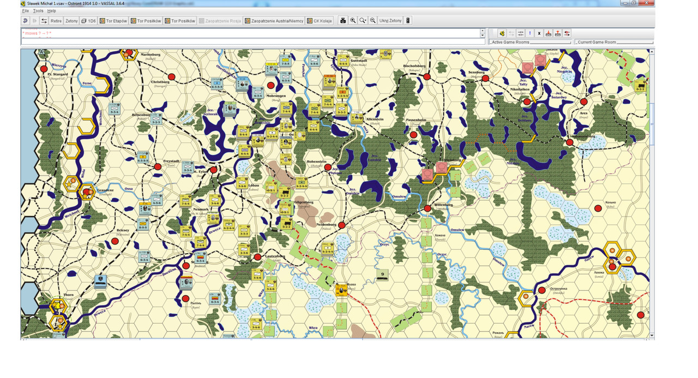698x378 pixels.
Task: Open the Tor Etapów chart
Action: click(x=113, y=21)
